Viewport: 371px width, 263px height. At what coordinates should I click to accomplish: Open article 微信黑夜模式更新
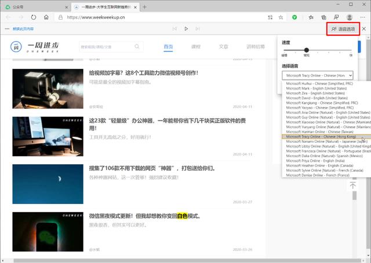pyautogui.click(x=145, y=216)
